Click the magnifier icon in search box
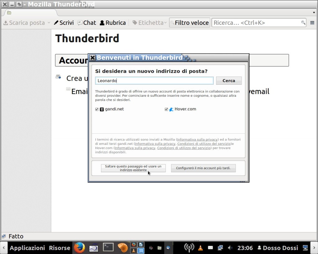The width and height of the screenshot is (318, 254). point(303,22)
